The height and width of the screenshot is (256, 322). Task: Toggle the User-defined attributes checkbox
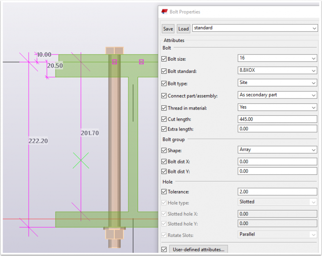[165, 249]
